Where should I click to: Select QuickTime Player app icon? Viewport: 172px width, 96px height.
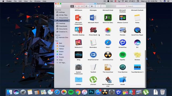[x=137, y=30]
